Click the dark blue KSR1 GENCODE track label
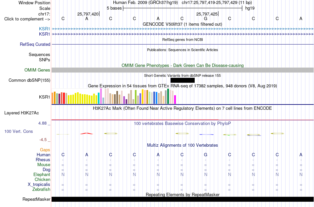 coord(45,34)
